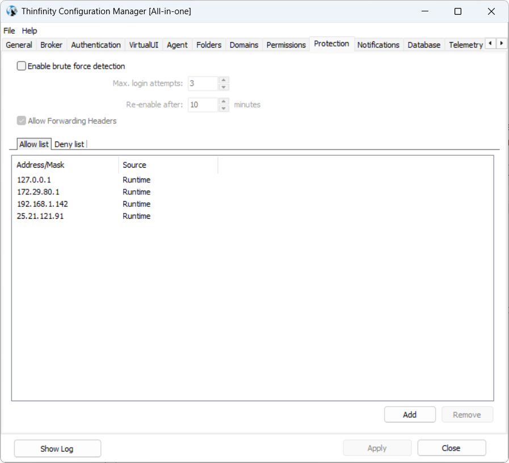Select the Allow list sub-tab
509x463 pixels.
[33, 144]
